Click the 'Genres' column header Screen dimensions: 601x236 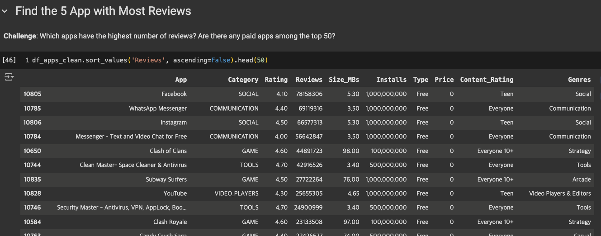(579, 80)
